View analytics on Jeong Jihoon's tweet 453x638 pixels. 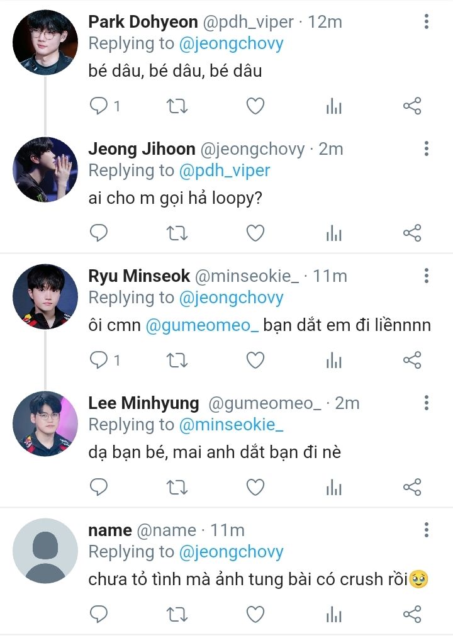[333, 233]
